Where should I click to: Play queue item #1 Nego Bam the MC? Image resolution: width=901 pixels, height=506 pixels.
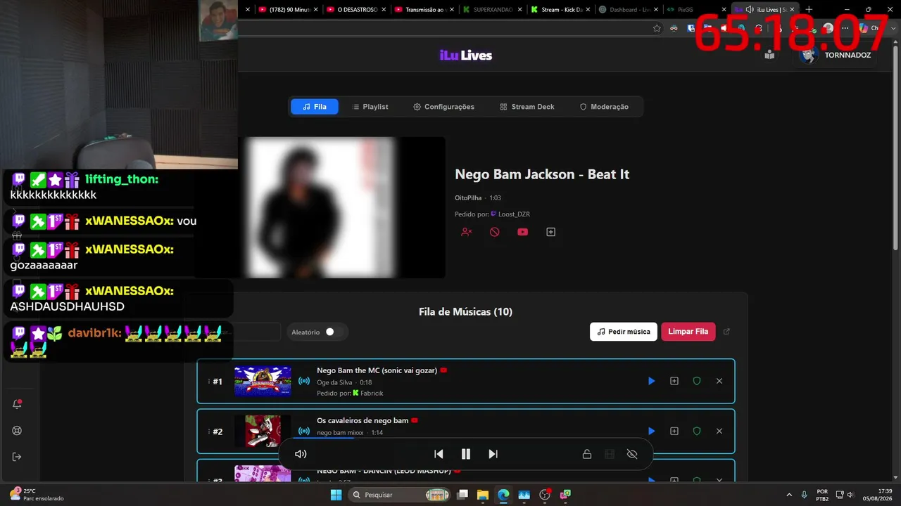(651, 381)
